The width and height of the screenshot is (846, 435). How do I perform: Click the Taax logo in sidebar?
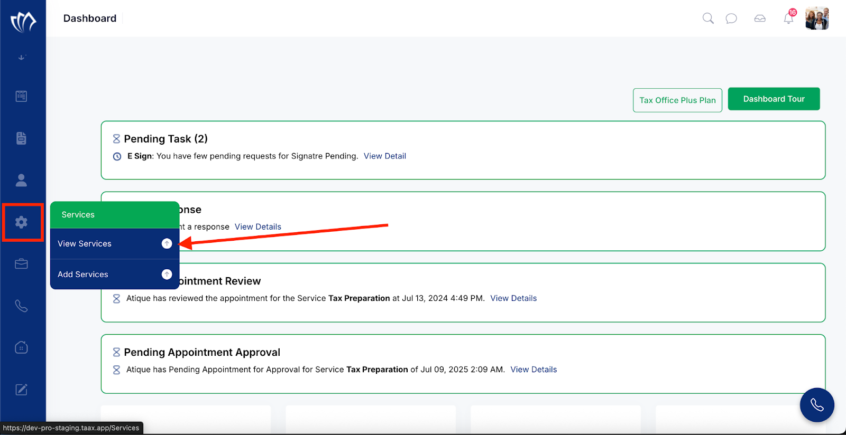pyautogui.click(x=23, y=22)
